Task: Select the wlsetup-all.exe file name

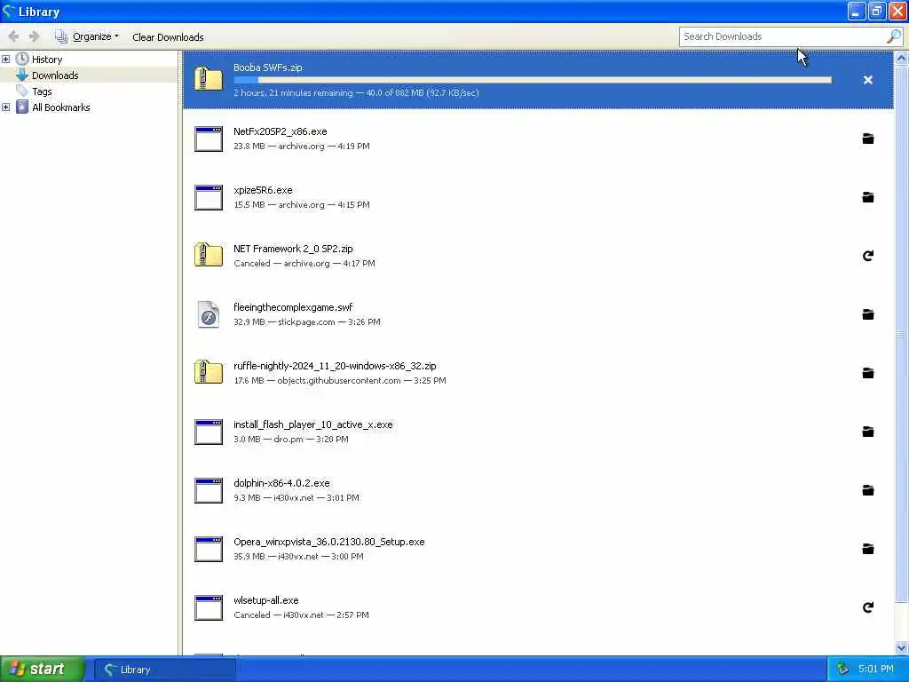Action: pos(265,600)
